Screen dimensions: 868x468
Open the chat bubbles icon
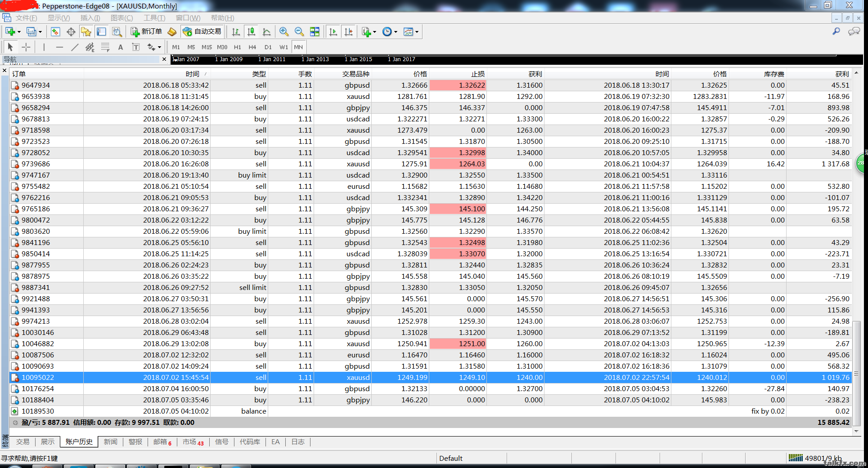pyautogui.click(x=854, y=31)
